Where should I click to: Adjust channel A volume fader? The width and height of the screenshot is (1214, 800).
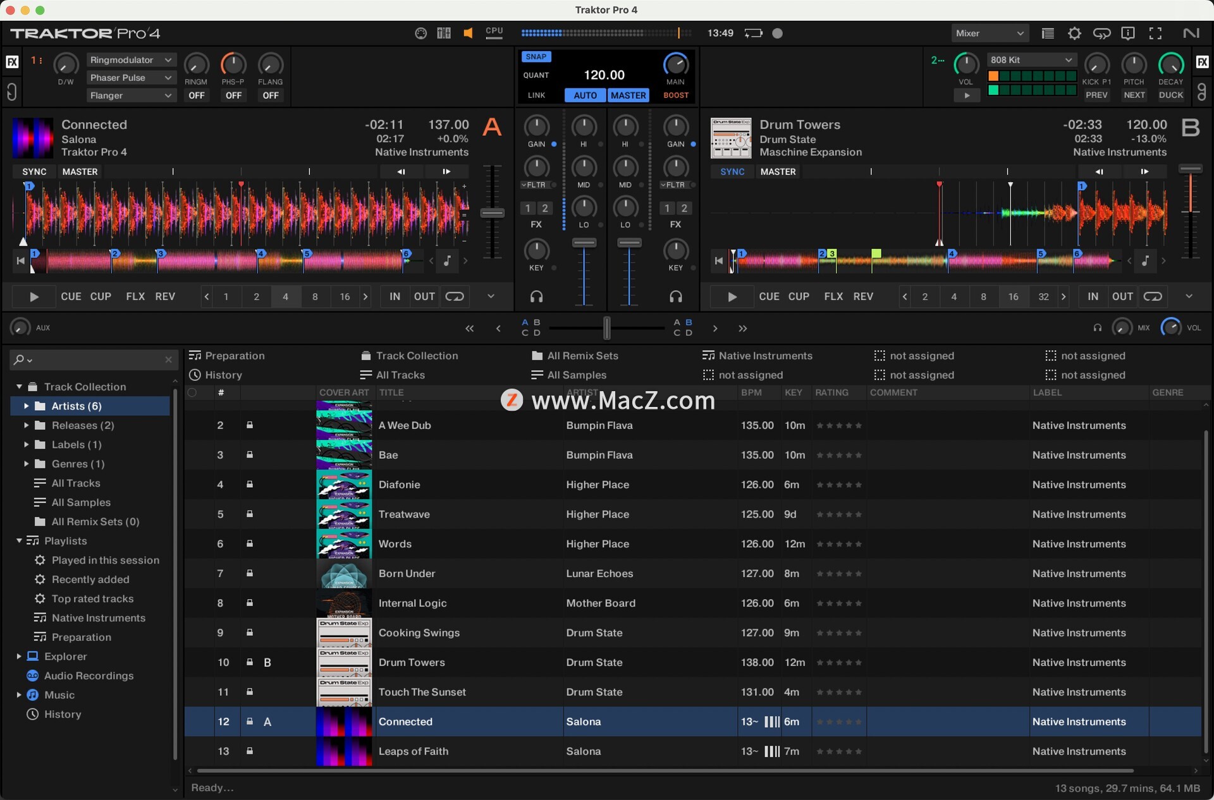click(x=584, y=243)
